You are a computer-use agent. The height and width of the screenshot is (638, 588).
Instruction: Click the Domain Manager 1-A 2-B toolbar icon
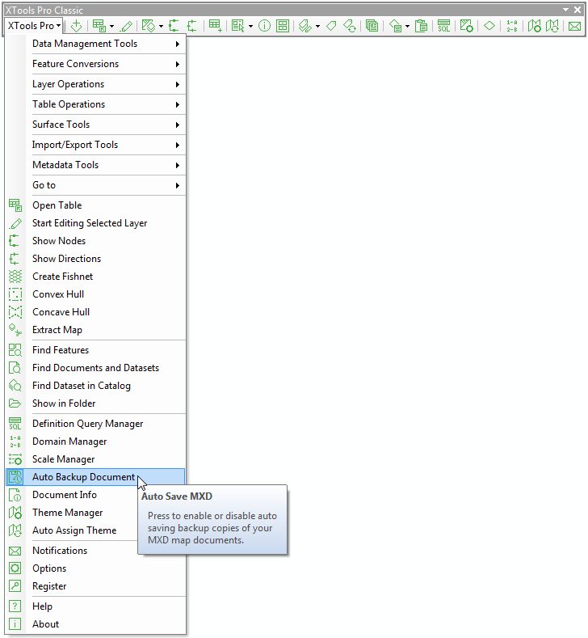(512, 26)
